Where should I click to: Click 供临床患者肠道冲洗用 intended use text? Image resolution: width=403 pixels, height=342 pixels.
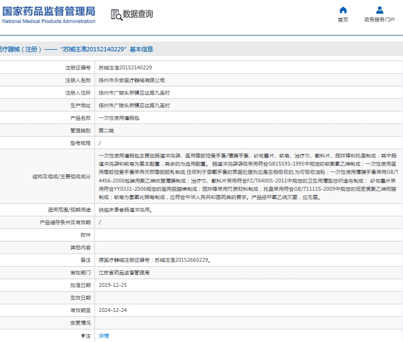[126, 210]
